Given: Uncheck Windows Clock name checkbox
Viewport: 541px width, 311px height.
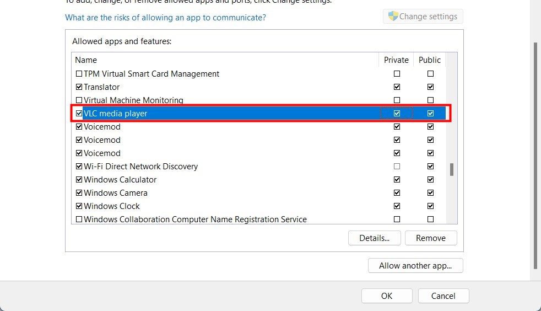Looking at the screenshot, I should 79,206.
